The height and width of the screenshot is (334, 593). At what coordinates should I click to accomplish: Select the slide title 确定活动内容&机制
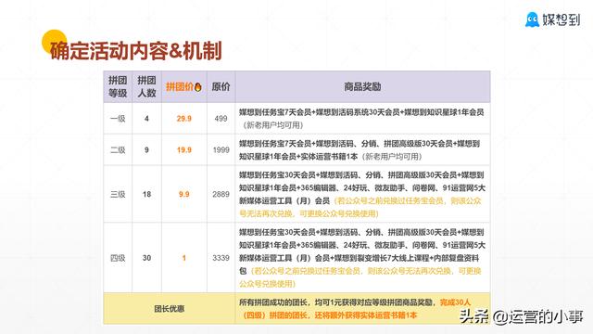(136, 51)
